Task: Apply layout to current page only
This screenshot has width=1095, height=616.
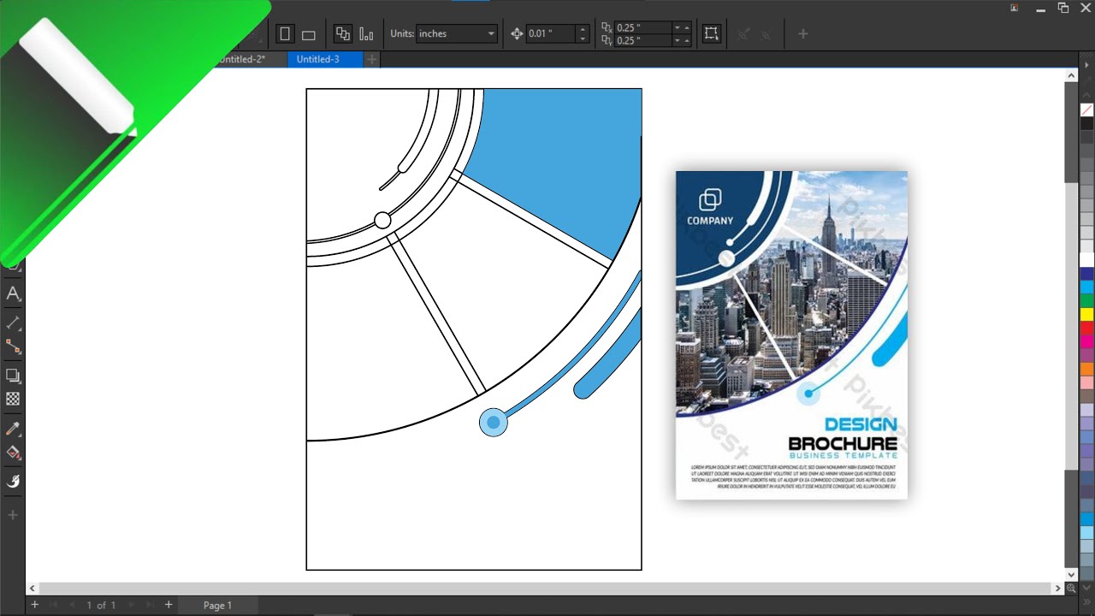Action: (366, 34)
